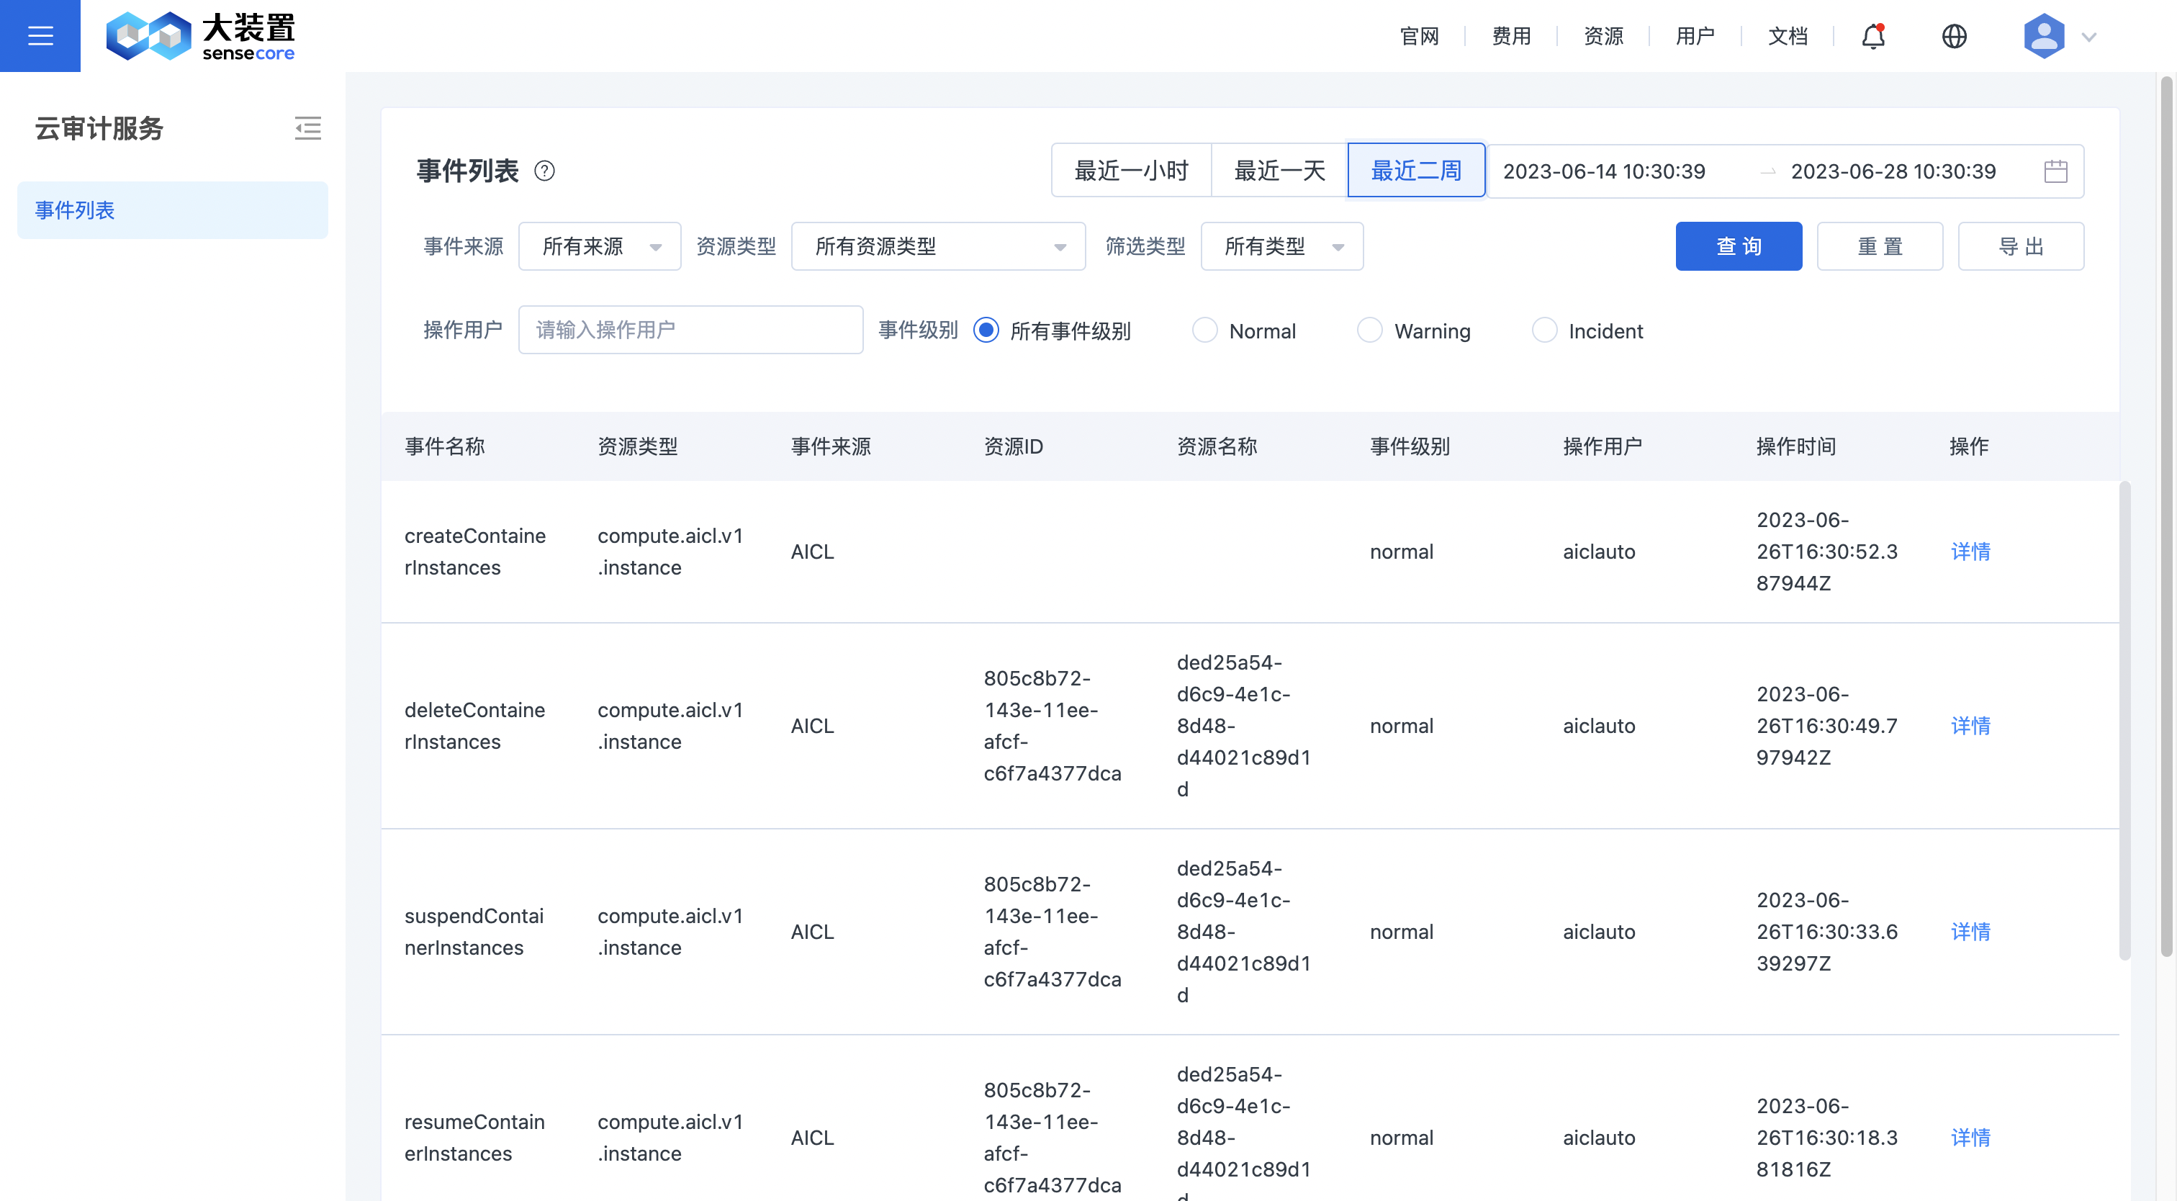The height and width of the screenshot is (1201, 2177).
Task: Open 费用 in the top navigation
Action: [x=1511, y=36]
